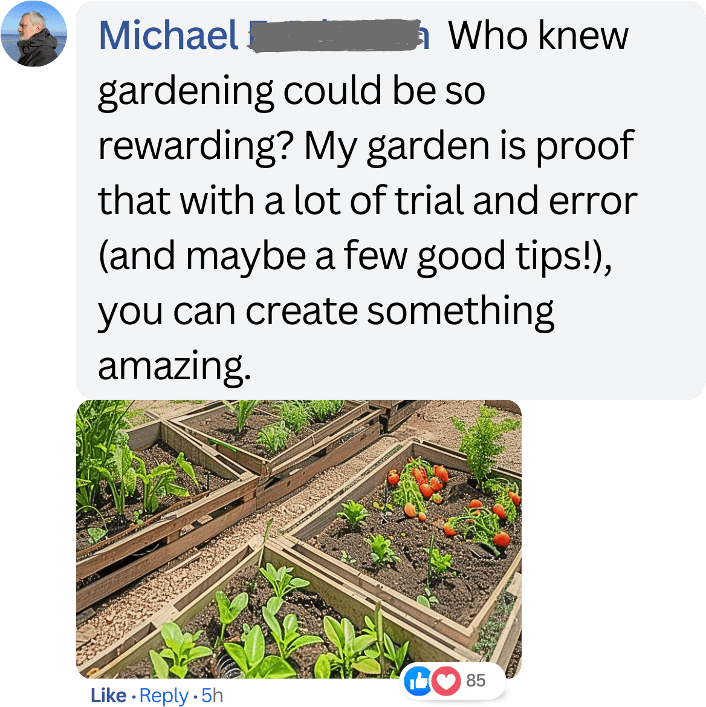Image resolution: width=706 pixels, height=707 pixels.
Task: Click the blue thumbs-up reaction icon
Action: click(418, 681)
